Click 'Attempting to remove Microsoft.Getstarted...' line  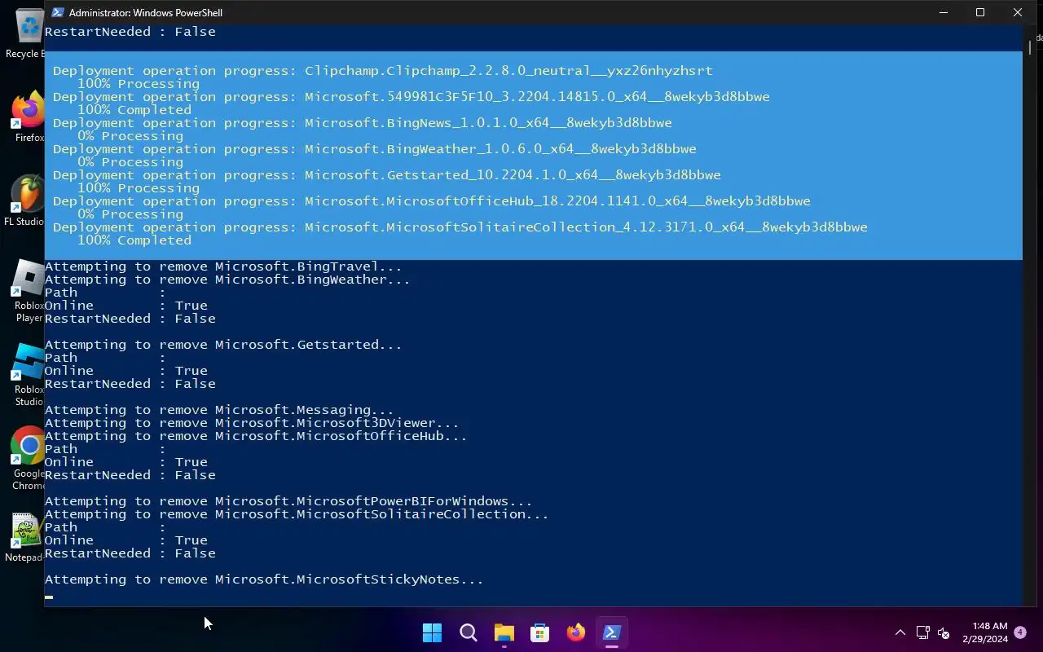(x=223, y=345)
